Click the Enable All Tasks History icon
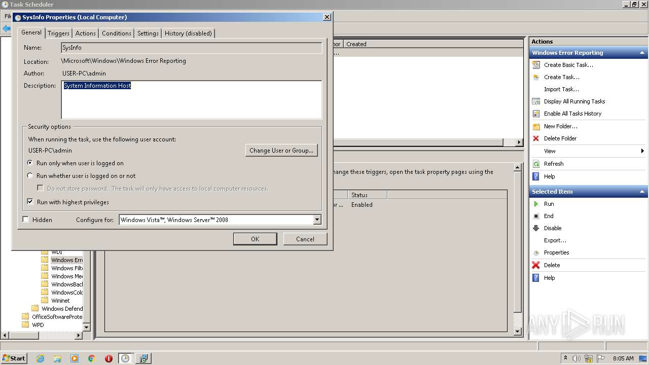 [536, 114]
